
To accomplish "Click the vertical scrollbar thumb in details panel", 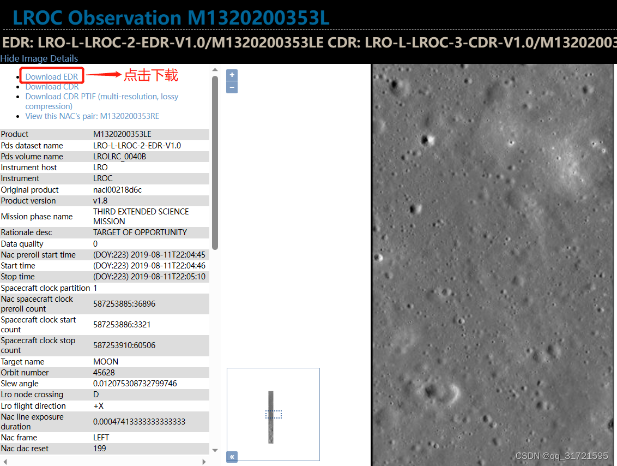I will (x=215, y=163).
